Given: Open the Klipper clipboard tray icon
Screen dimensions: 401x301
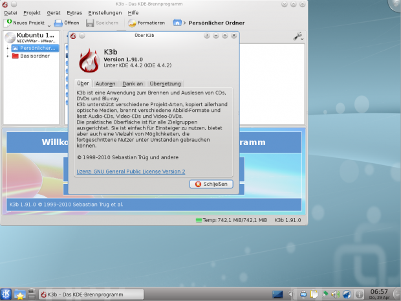Looking at the screenshot, I should tap(314, 295).
